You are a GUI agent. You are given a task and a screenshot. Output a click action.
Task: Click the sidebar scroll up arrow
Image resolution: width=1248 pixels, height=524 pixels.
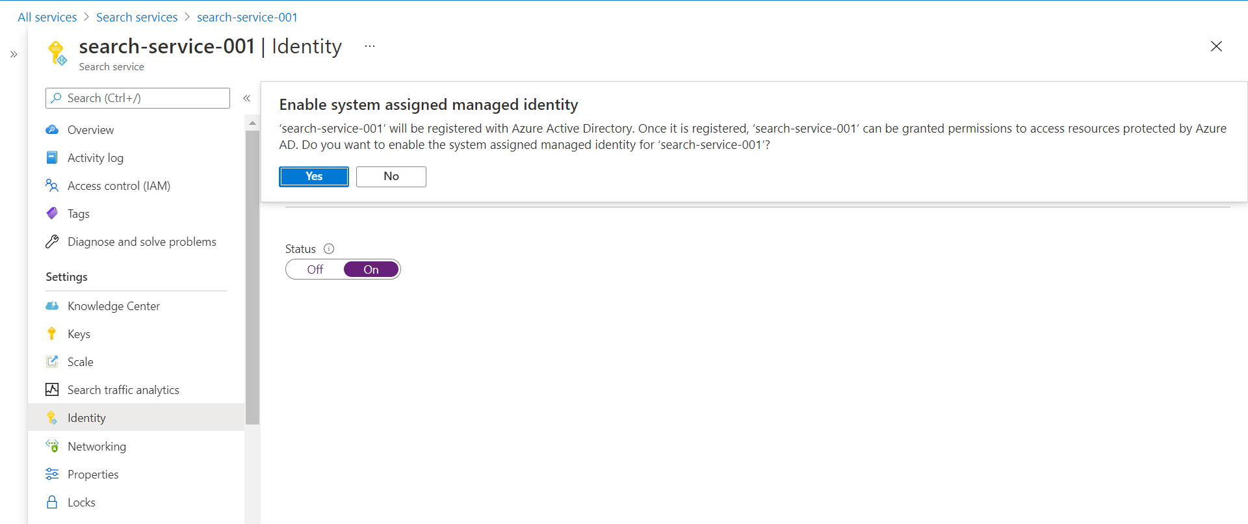point(252,123)
